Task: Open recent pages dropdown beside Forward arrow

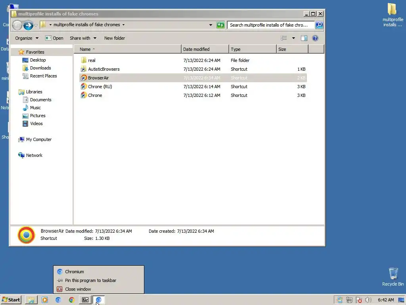Action: tap(36, 25)
